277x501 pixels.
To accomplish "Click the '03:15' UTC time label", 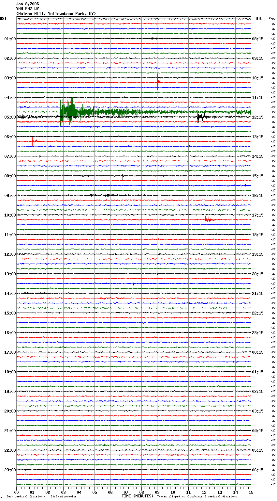I will point(258,411).
